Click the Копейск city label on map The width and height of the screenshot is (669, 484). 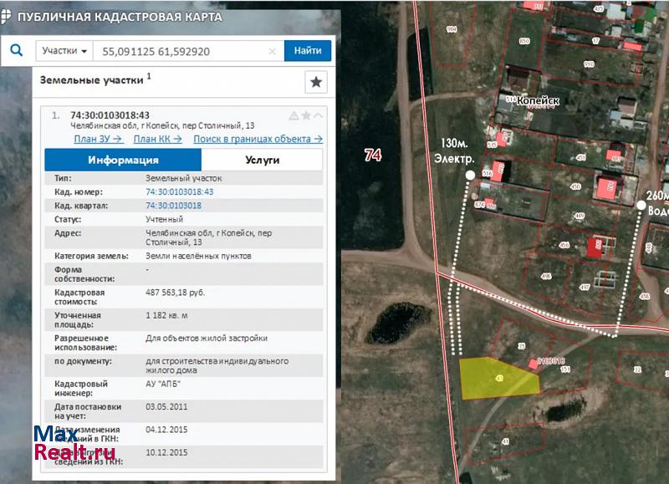pos(537,100)
